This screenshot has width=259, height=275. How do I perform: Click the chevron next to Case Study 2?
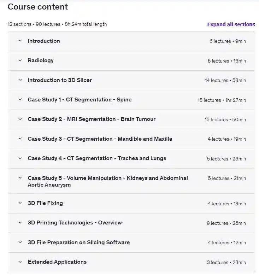click(x=20, y=119)
